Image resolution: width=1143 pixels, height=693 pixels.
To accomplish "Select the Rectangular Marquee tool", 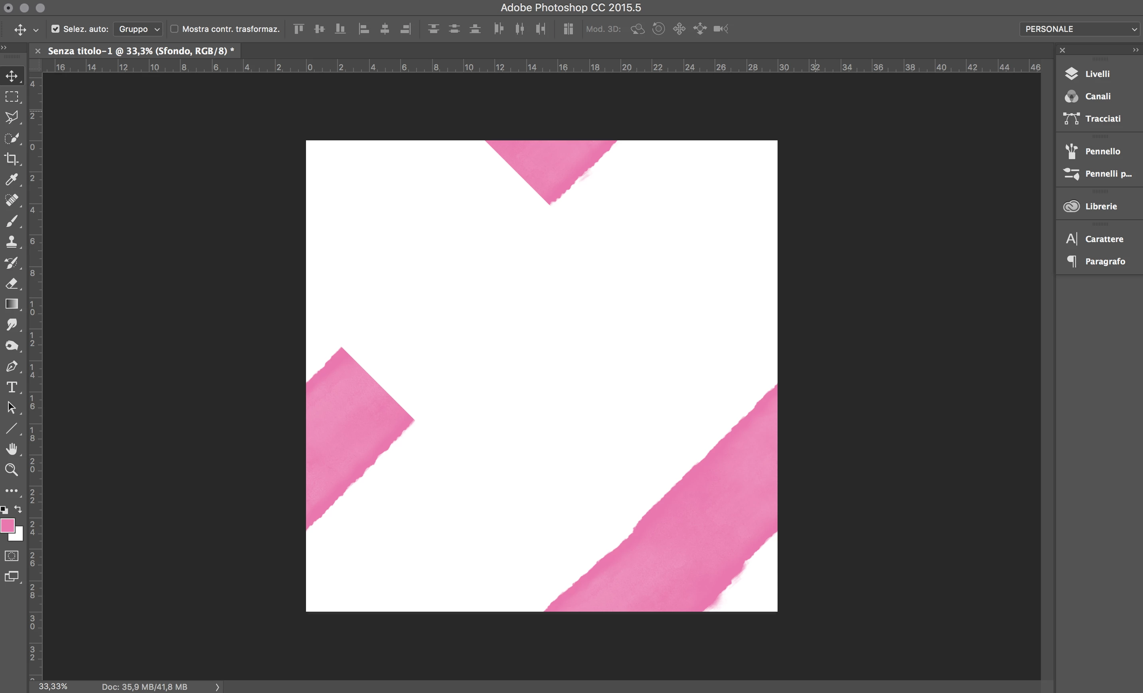I will click(x=12, y=96).
